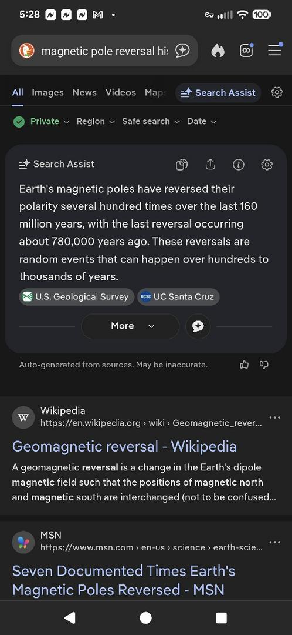The height and width of the screenshot is (635, 292).
Task: Expand the Date filter dropdown
Action: tap(202, 122)
